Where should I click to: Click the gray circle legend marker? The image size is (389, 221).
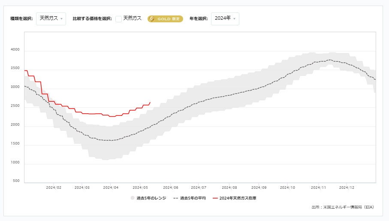(x=133, y=198)
